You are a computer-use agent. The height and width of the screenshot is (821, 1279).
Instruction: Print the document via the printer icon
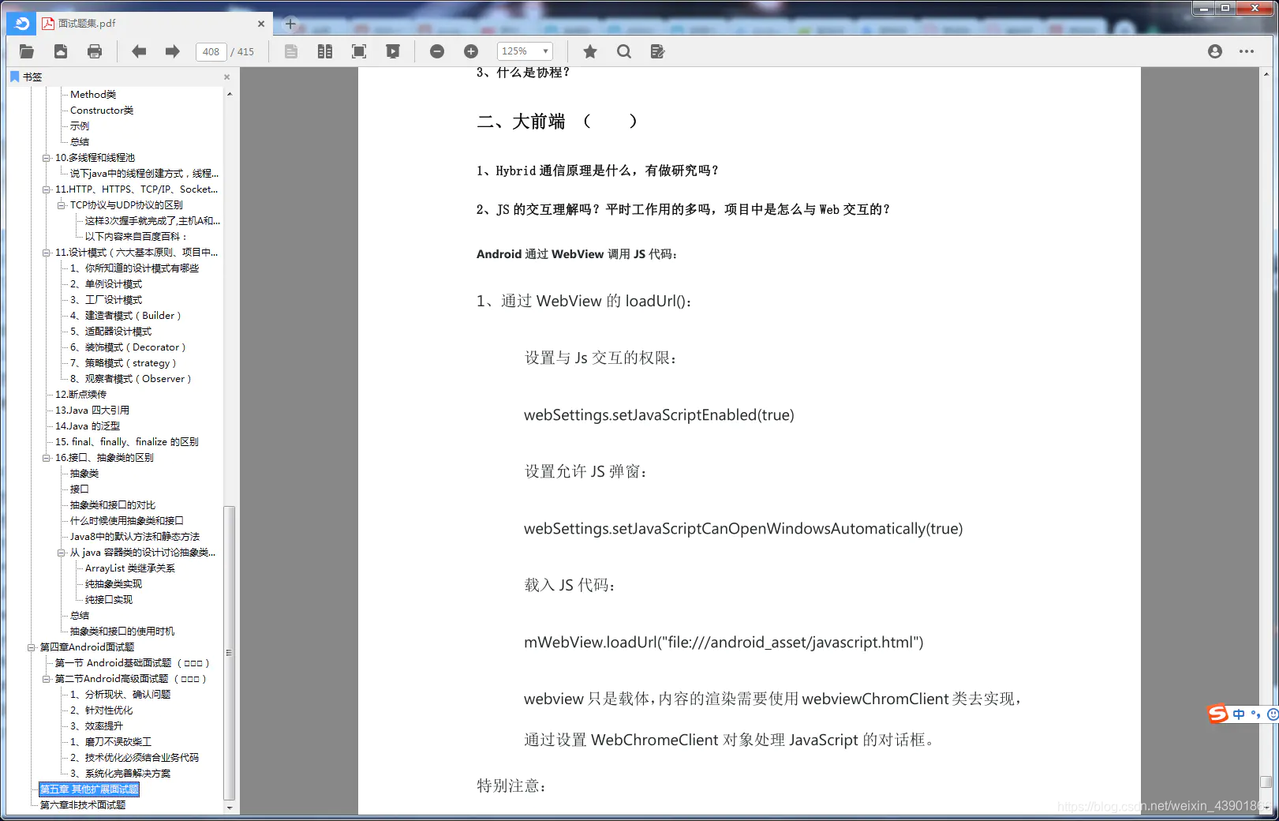[95, 51]
